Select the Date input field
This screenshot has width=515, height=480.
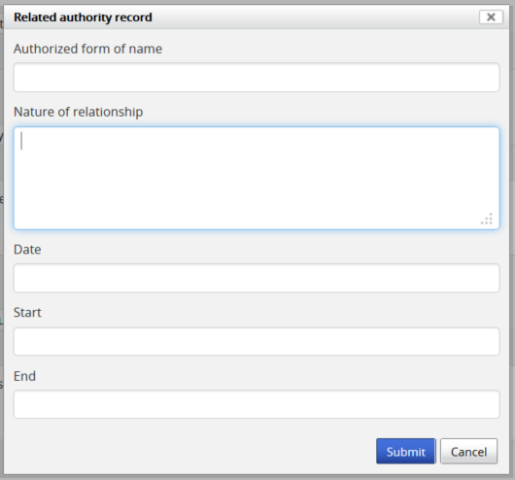(257, 278)
